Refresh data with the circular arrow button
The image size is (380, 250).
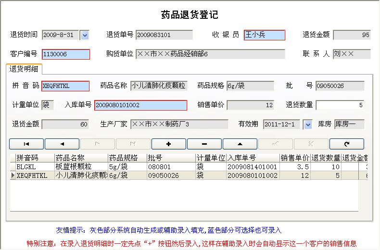pos(347,144)
